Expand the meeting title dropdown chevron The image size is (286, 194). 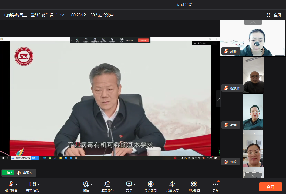(62, 15)
